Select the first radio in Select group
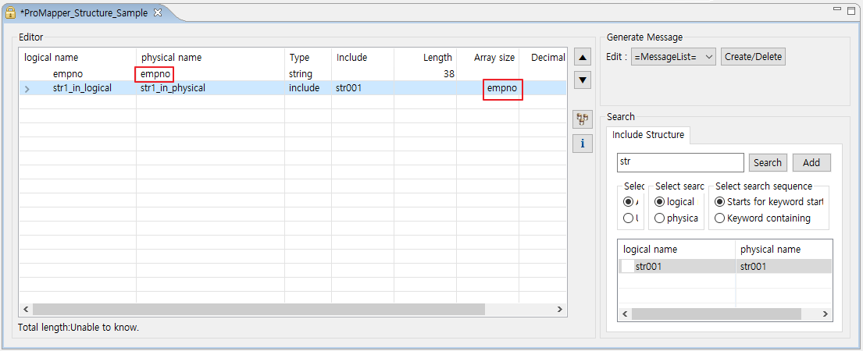The height and width of the screenshot is (351, 863). click(x=628, y=201)
